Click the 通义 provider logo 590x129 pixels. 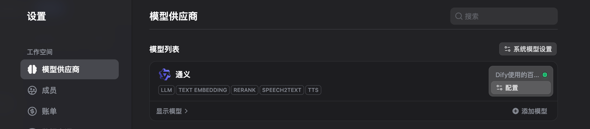(164, 74)
